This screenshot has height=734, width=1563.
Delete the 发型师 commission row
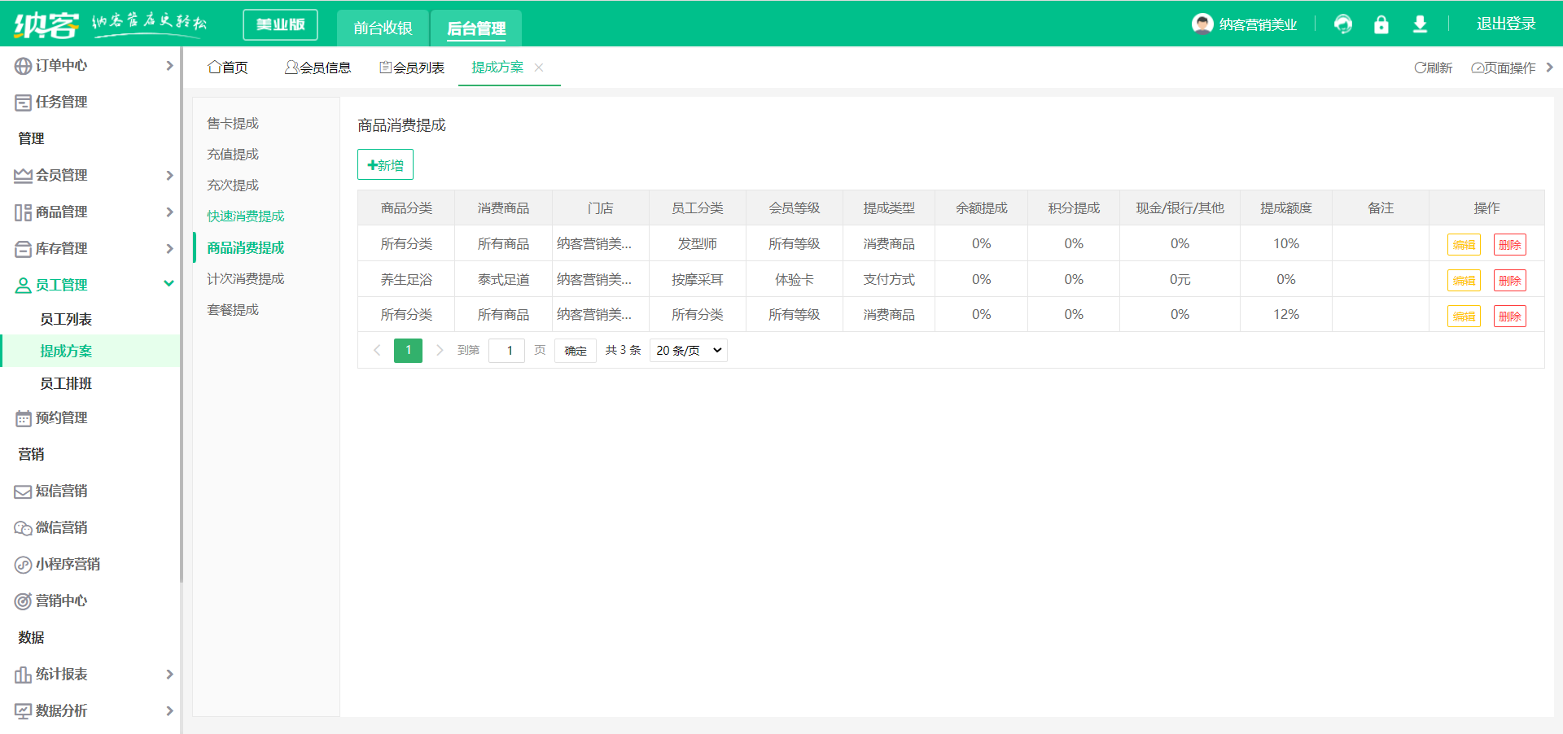(1510, 245)
